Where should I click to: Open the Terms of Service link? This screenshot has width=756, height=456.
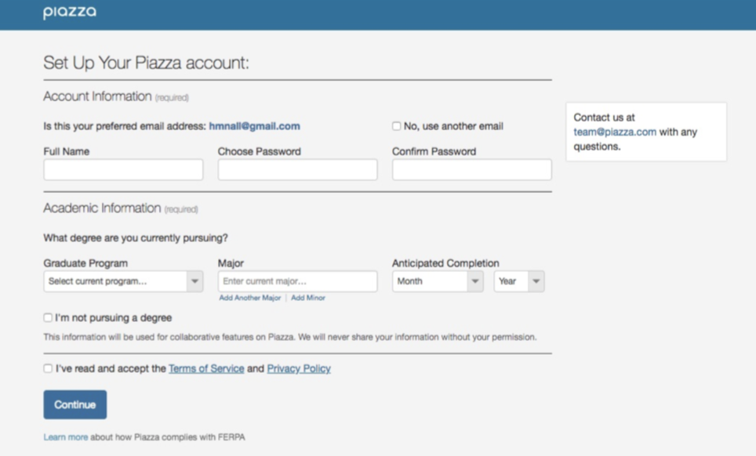[x=206, y=368]
